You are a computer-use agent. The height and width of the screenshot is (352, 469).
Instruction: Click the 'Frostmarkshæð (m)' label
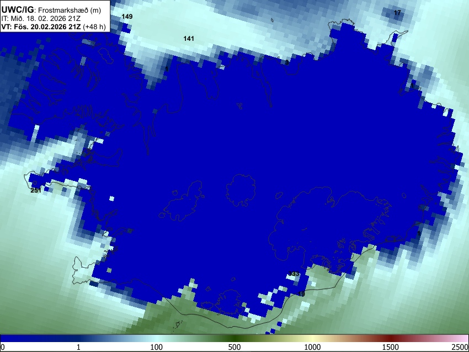(70, 10)
